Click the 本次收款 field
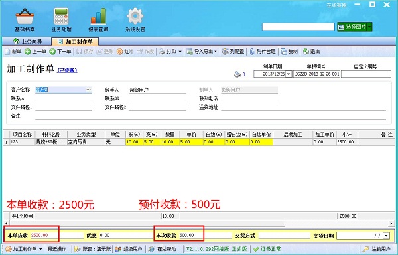The height and width of the screenshot is (255, 398). coord(206,236)
